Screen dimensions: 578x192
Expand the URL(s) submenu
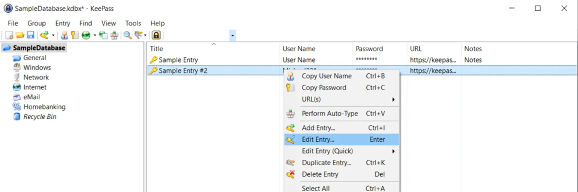(342, 99)
